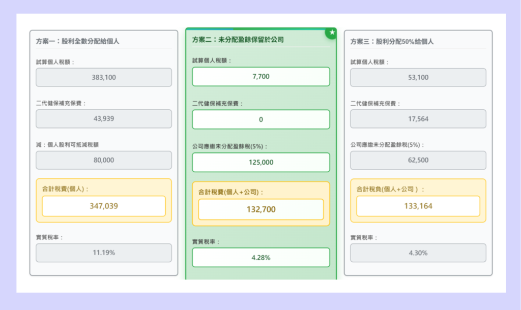Screen dimensions: 521x310
Task: Select the 方案三：股利分配50%給個人 heading
Action: point(392,41)
